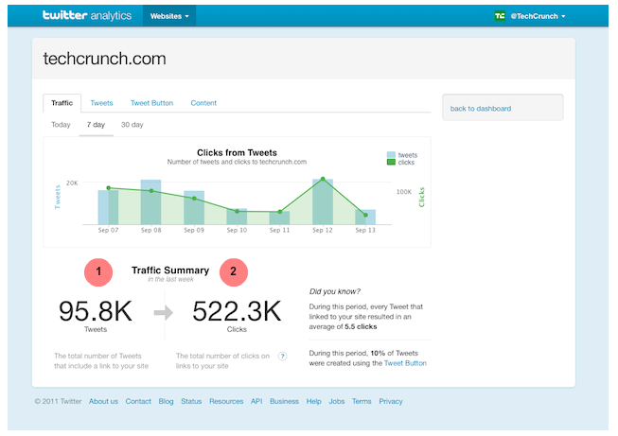Open the API footer link
Image resolution: width=618 pixels, height=436 pixels.
coord(256,401)
